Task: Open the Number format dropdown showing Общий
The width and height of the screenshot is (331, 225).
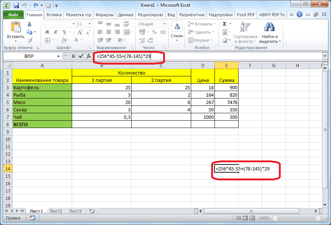Action: (x=149, y=23)
